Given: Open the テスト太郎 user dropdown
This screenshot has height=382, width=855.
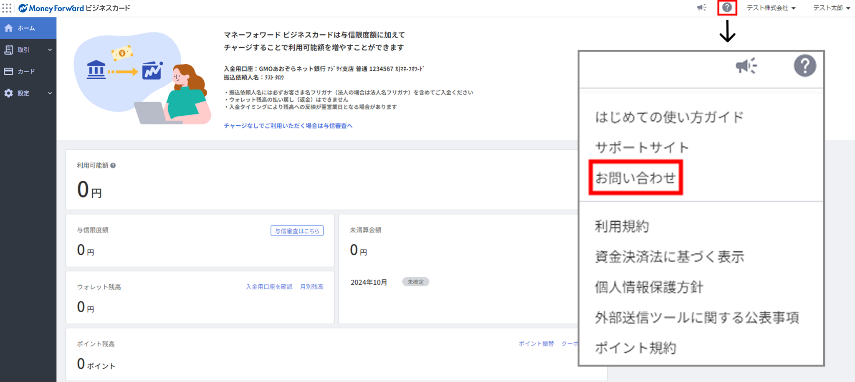Looking at the screenshot, I should click(x=831, y=8).
